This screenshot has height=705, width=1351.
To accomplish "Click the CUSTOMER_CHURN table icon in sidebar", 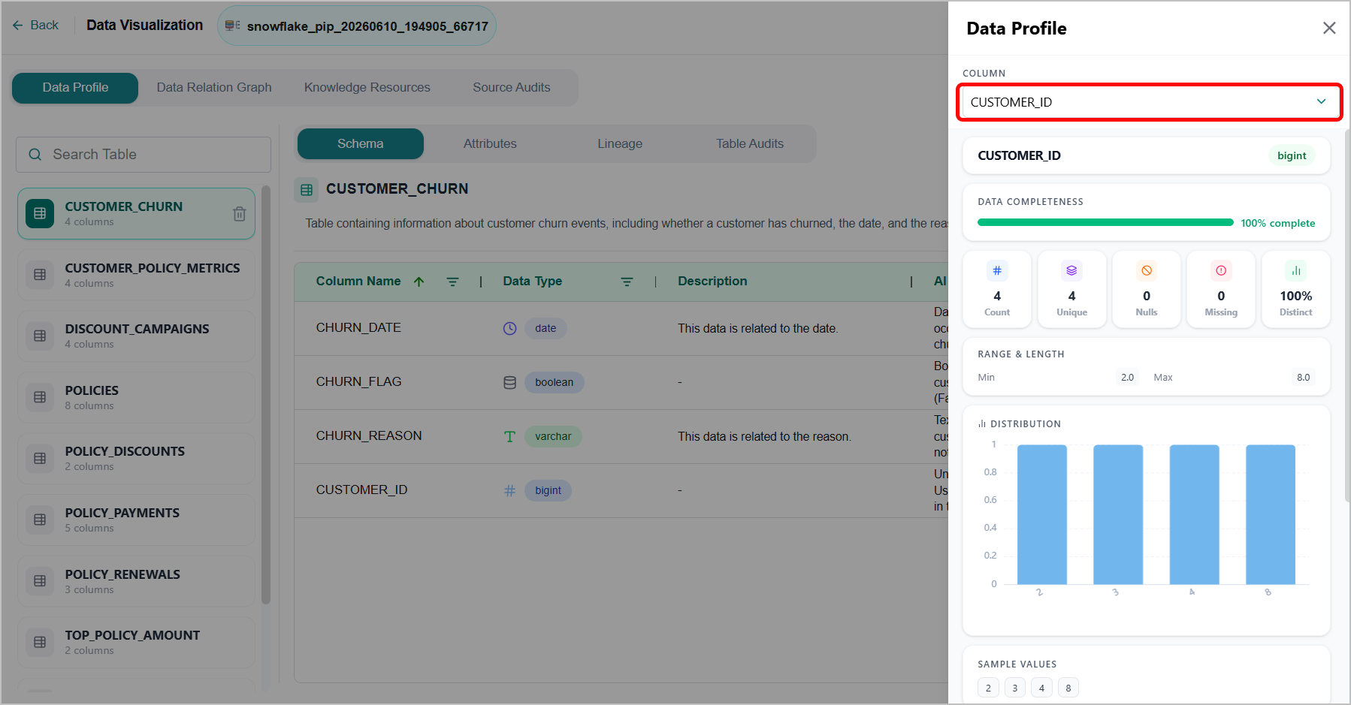I will pyautogui.click(x=40, y=213).
